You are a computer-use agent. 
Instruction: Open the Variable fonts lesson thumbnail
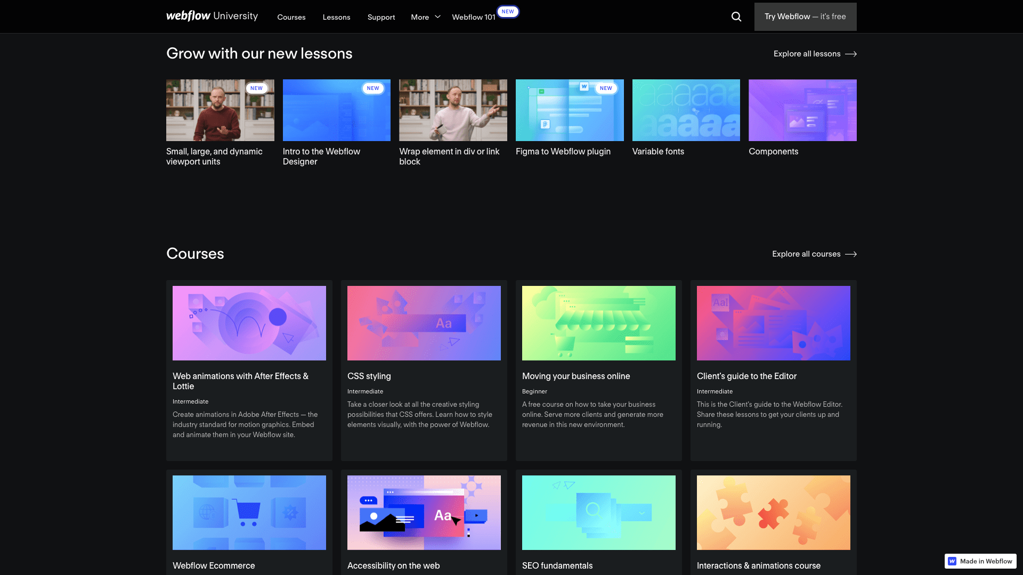(x=686, y=110)
